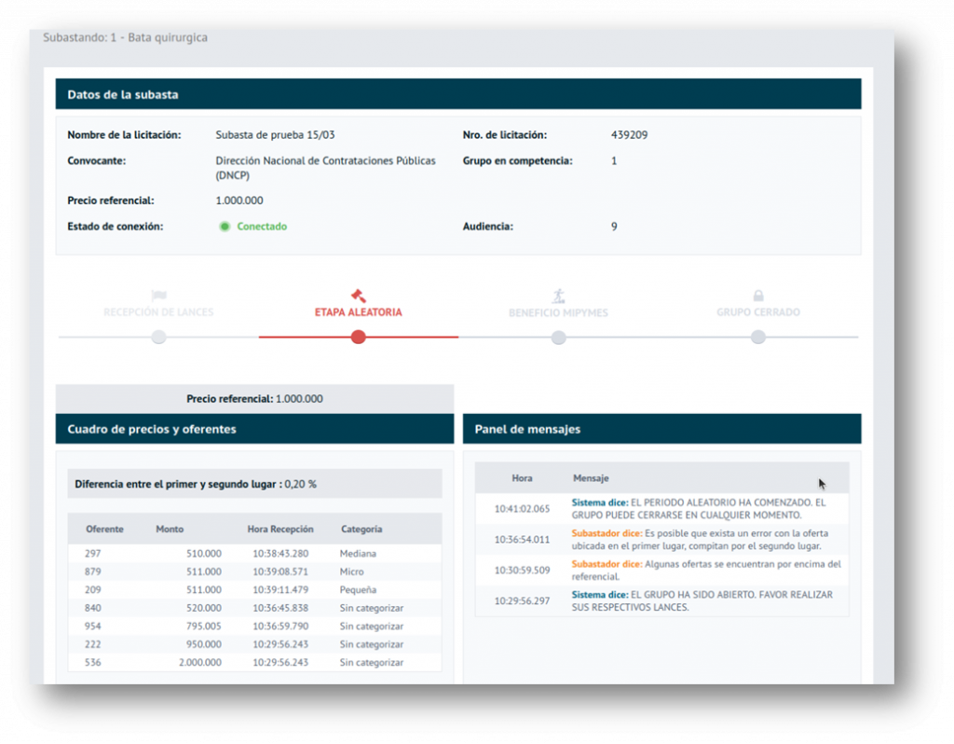Click the 2.000.000 amount cell
Viewport: 954px width, 744px height.
(x=200, y=662)
